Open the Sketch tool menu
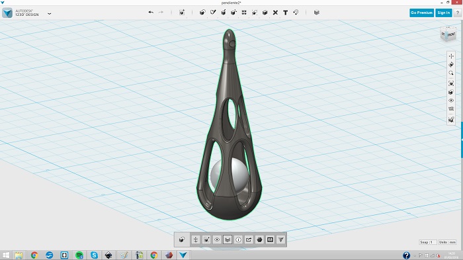 coord(213,13)
